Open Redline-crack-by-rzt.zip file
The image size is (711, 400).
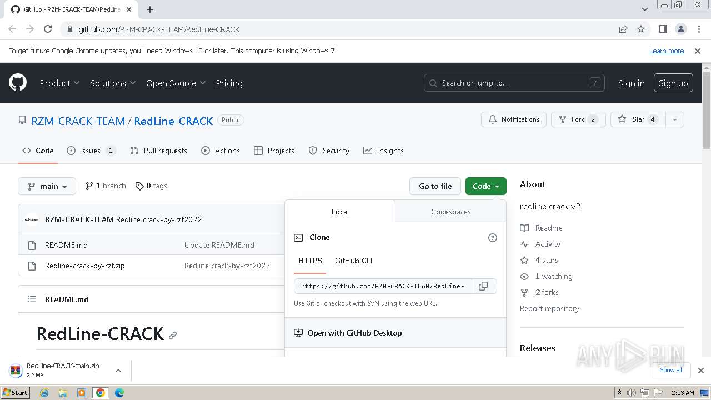84,266
